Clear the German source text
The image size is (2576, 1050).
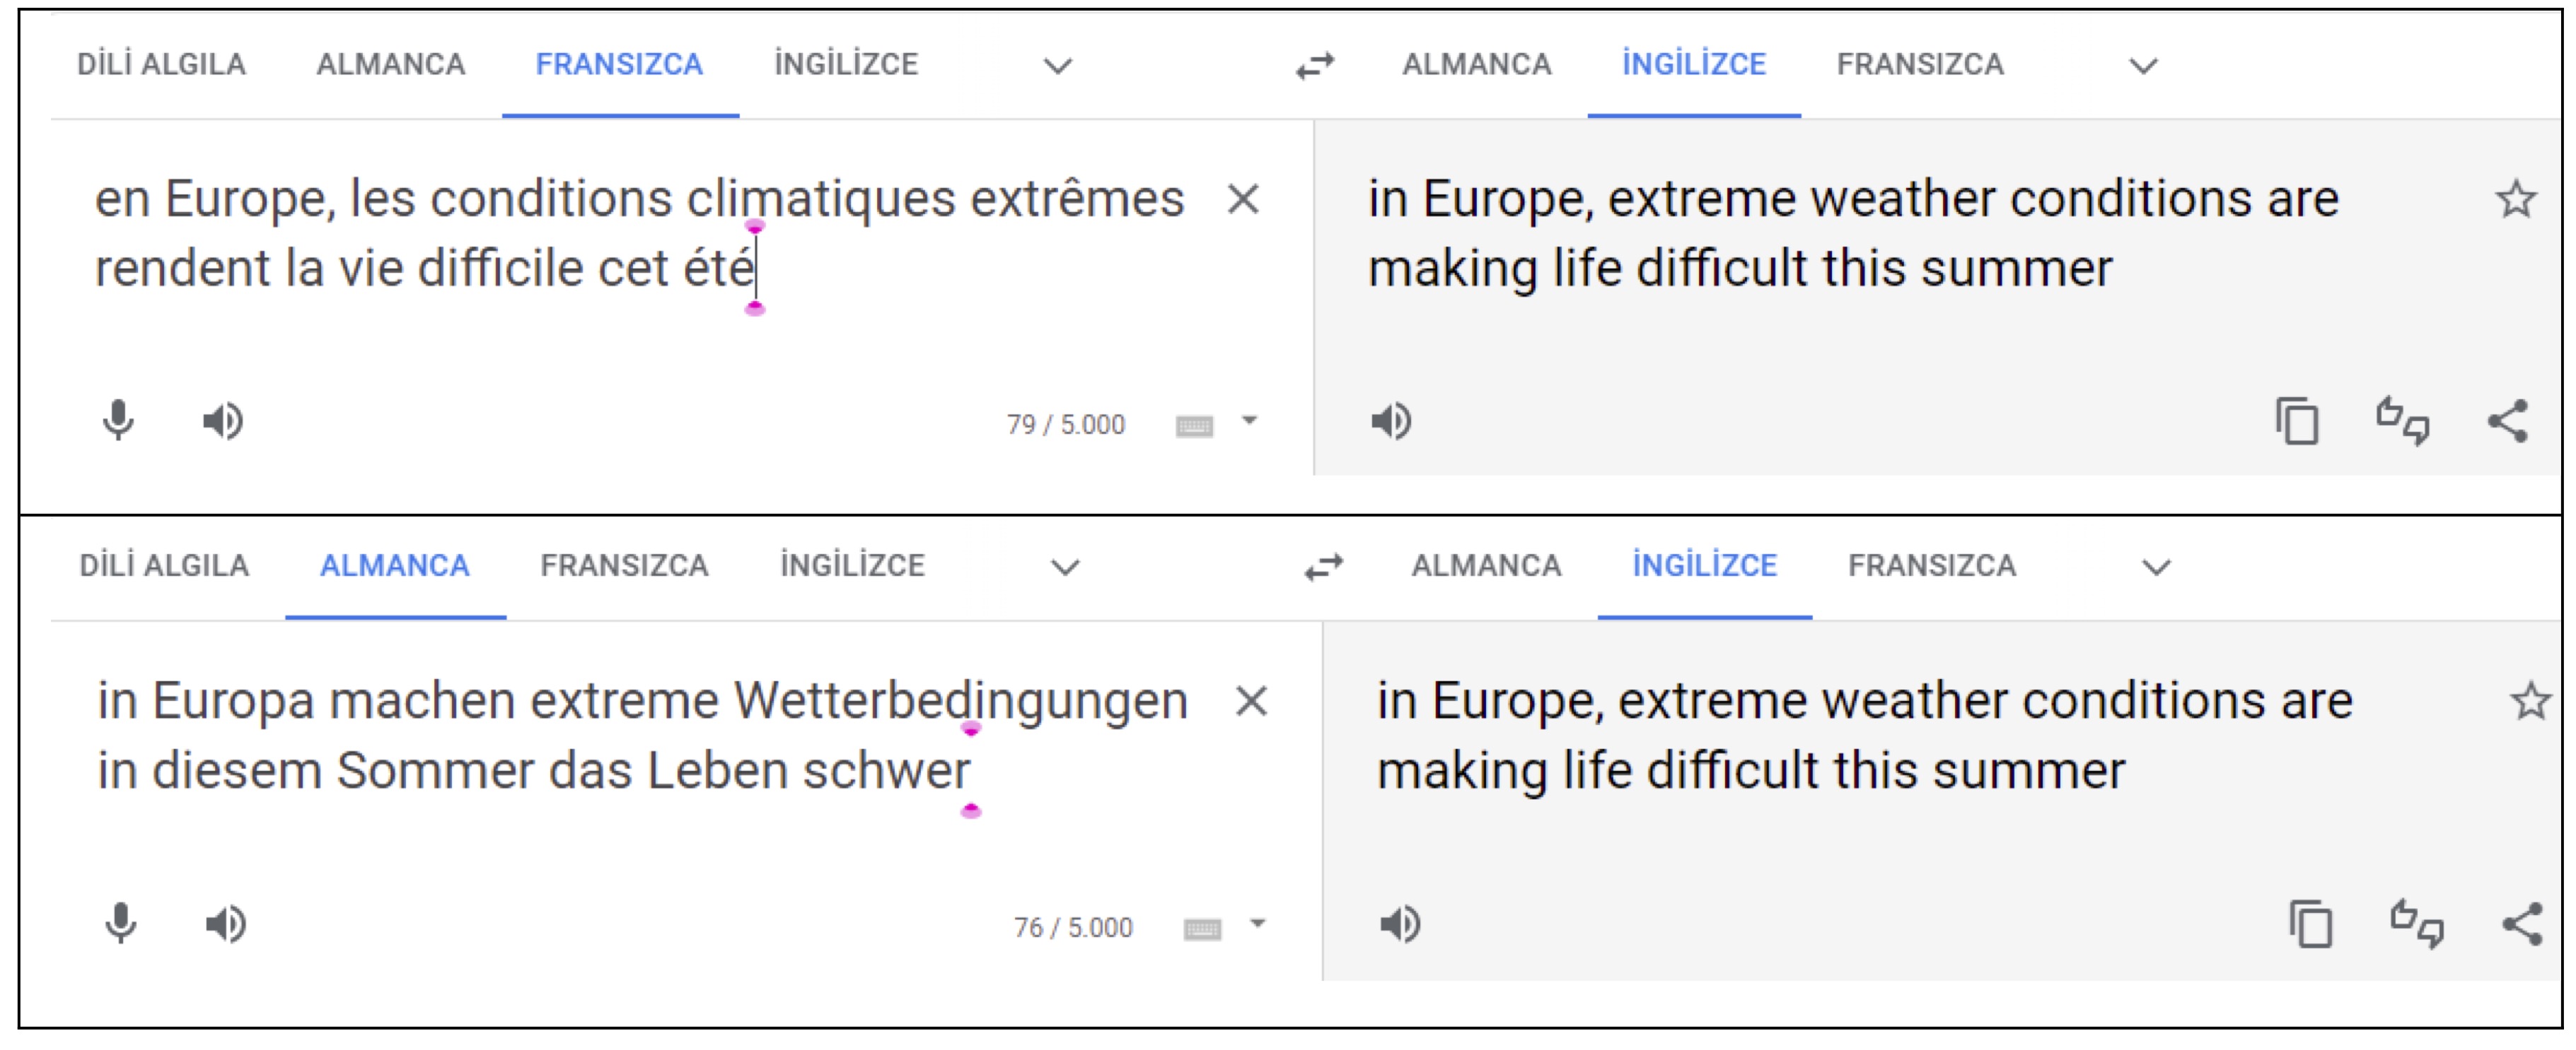coord(1251,702)
